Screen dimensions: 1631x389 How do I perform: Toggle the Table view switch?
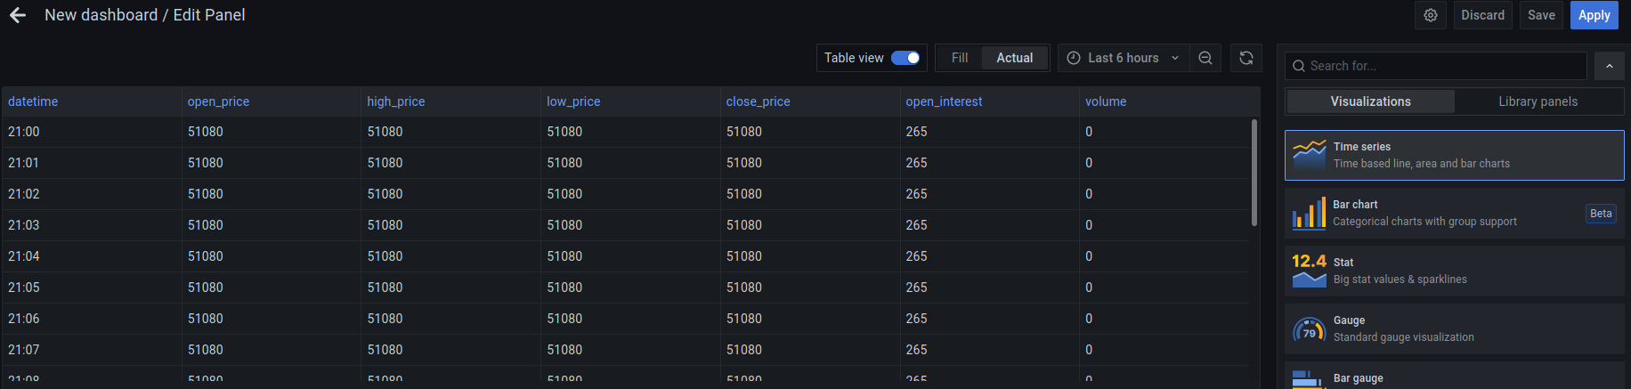point(905,58)
